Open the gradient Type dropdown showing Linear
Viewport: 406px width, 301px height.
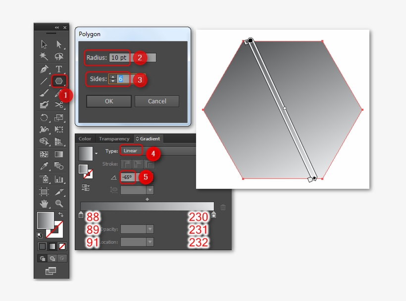(x=131, y=150)
